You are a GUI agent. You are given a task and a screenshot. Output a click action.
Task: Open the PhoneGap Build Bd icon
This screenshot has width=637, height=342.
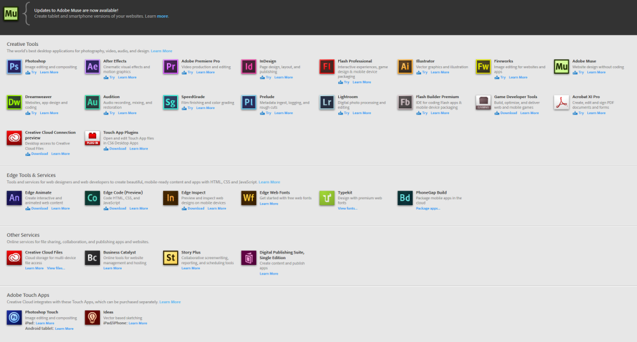[405, 198]
